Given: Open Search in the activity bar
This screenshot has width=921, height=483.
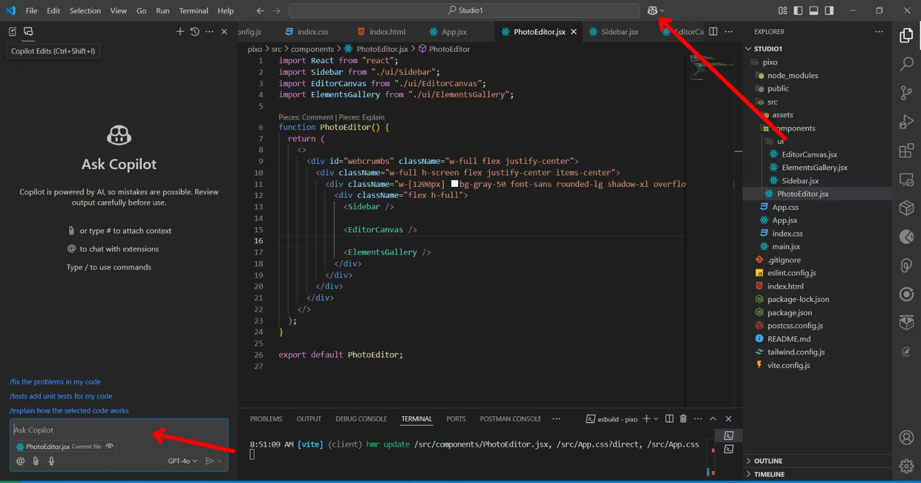Looking at the screenshot, I should [907, 64].
